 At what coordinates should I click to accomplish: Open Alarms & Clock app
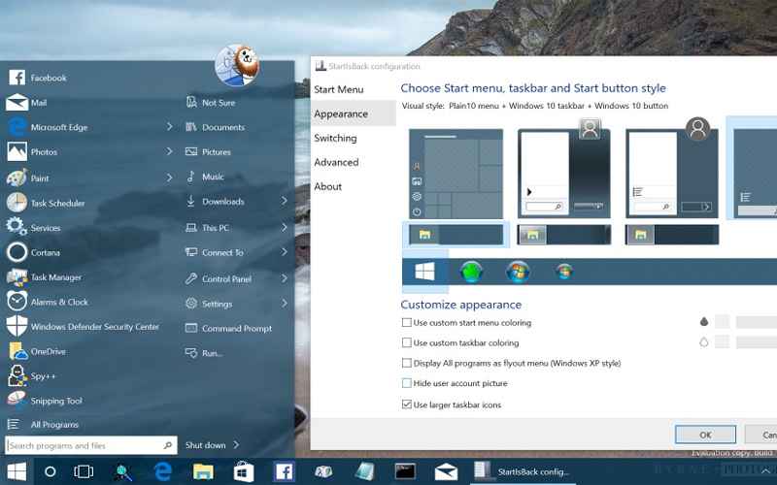48,302
